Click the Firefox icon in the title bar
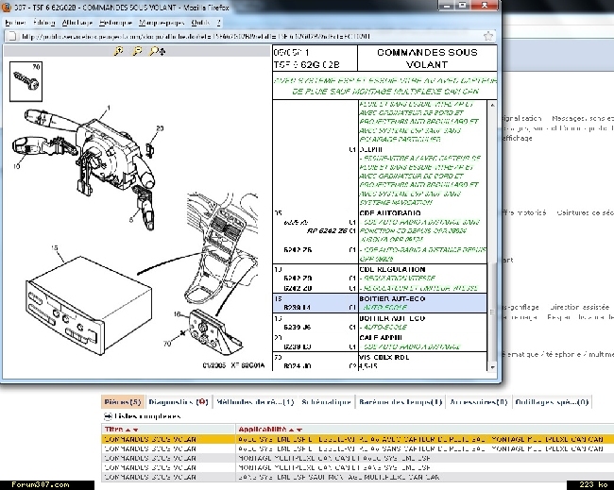The image size is (614, 490). click(6, 7)
